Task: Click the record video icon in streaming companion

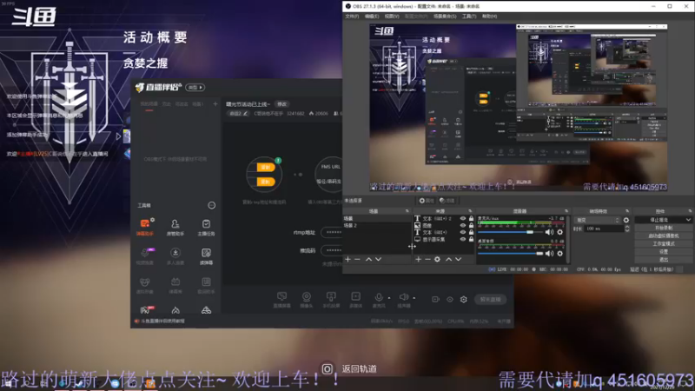Action: pyautogui.click(x=435, y=299)
